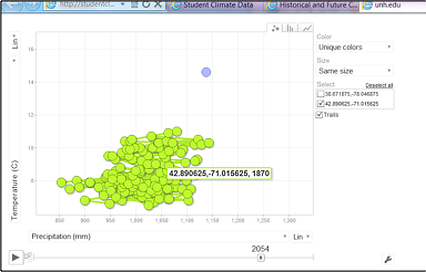Open the wrench settings icon
Viewport: 426px width, 272px height.
click(x=388, y=258)
